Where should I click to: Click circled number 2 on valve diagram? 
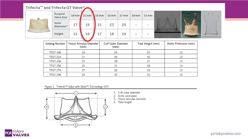pyautogui.click(x=104, y=107)
